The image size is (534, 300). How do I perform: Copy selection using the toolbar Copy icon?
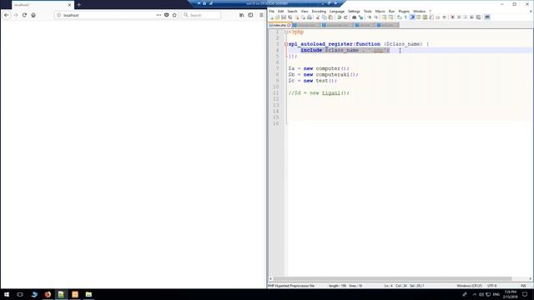tap(324, 17)
